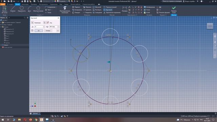The width and height of the screenshot is (217, 122).
Task: Open the Сопряжение dropdown arrow
Action: [x=57, y=7]
